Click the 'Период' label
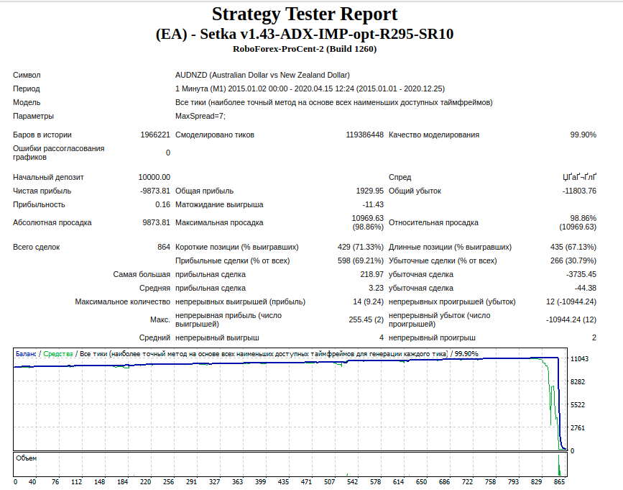Viewport: 623px width, 490px height. coord(26,89)
